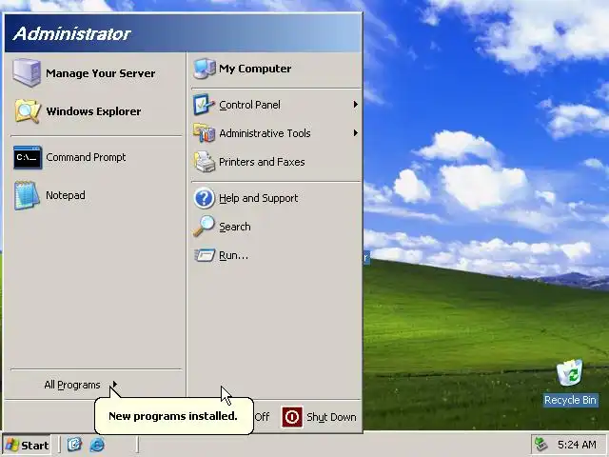The width and height of the screenshot is (609, 457).
Task: Expand the All Programs arrow
Action: (115, 385)
